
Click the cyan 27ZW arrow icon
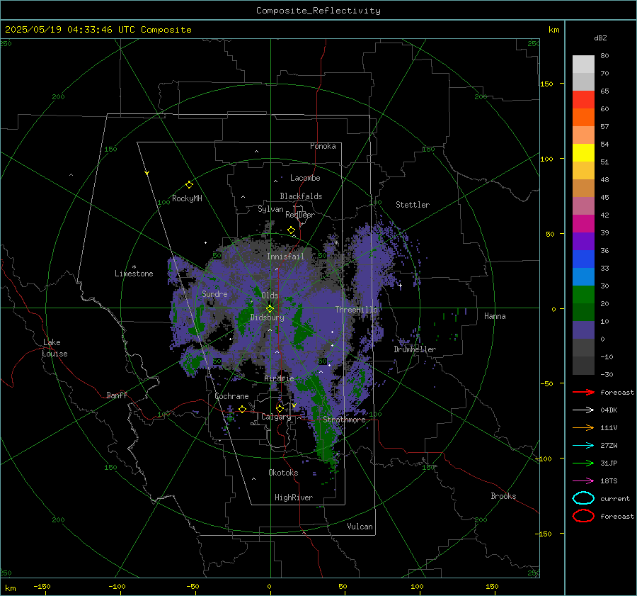coord(583,446)
